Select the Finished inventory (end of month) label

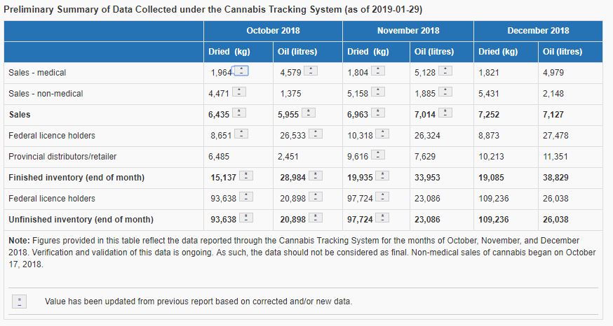pos(76,178)
